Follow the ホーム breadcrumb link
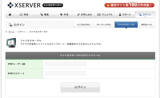This screenshot has height=98, width=160. pos(11,32)
